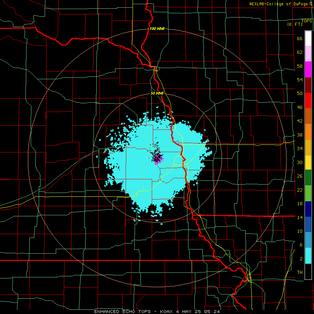Click the light pink legend swatch
This screenshot has width=314, height=314.
point(308,54)
